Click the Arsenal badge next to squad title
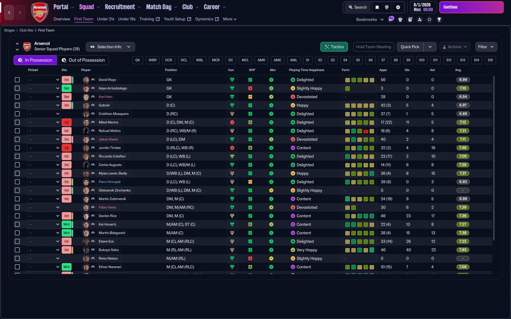Viewport: 511px width, 319px height. pos(27,47)
